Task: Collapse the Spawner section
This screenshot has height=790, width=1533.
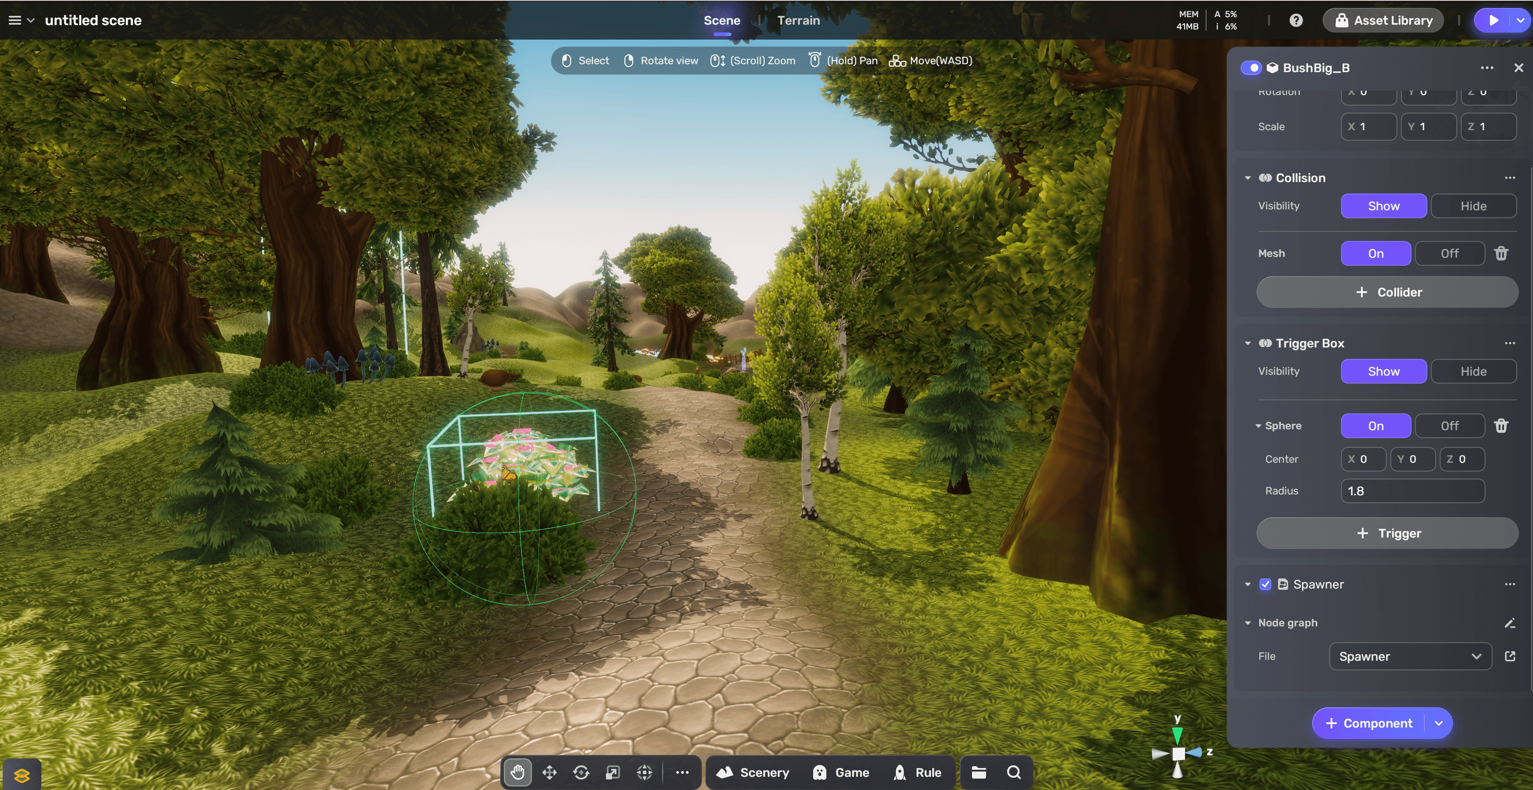Action: coord(1247,584)
